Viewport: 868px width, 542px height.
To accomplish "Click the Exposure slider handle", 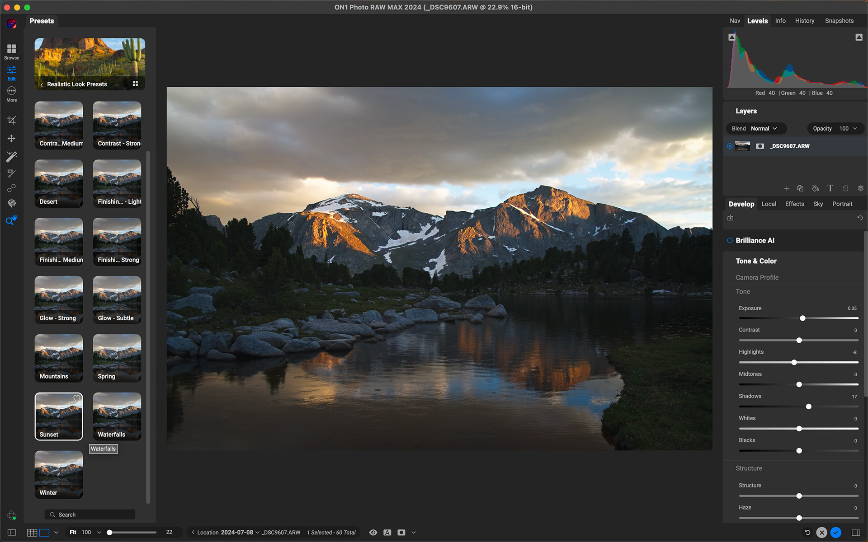I will 802,318.
